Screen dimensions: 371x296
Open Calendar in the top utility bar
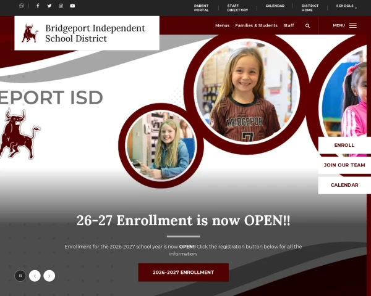pyautogui.click(x=275, y=6)
